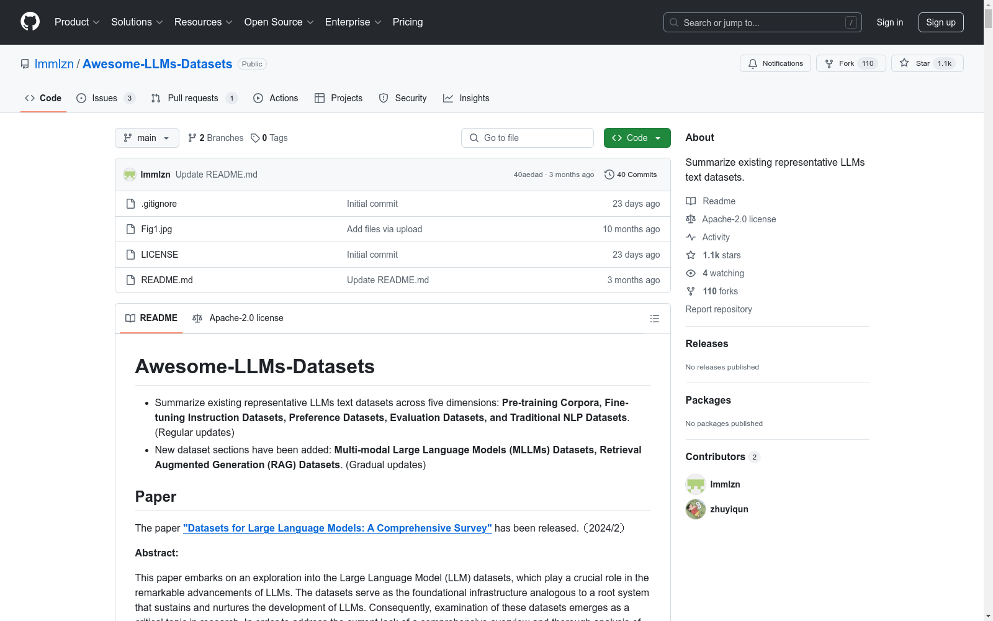Expand the Open Source menu
Screen dimensions: 993x621
tap(279, 22)
